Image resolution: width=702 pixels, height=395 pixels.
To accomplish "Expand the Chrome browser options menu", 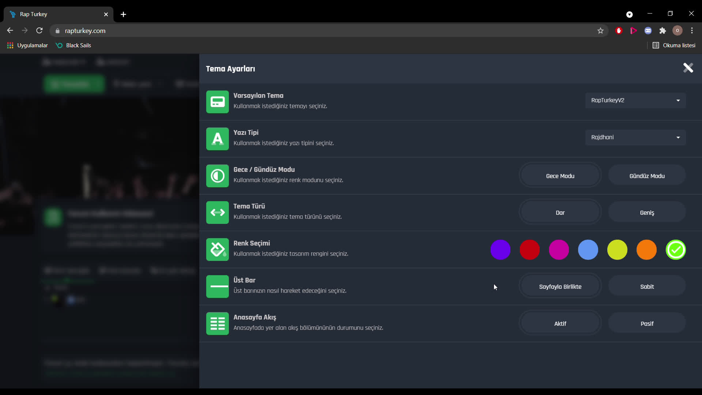I will (692, 31).
